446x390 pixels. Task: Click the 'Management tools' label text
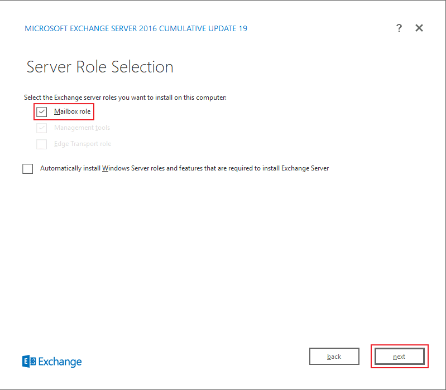(82, 128)
